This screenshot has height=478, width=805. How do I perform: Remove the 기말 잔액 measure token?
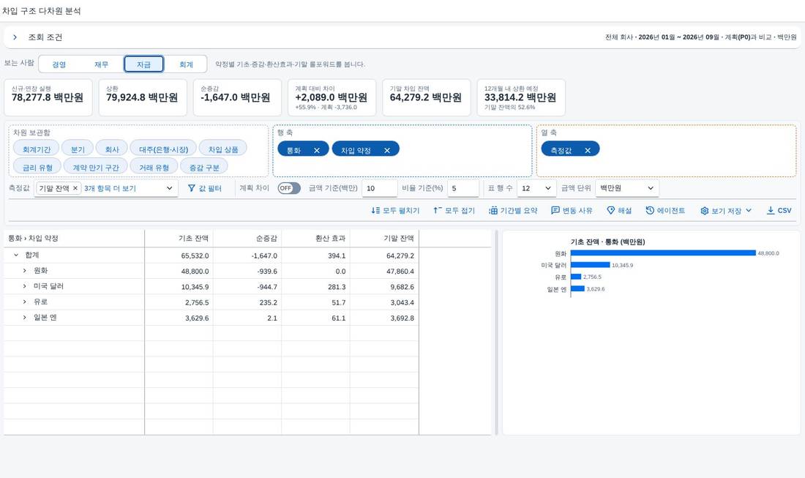tap(75, 188)
